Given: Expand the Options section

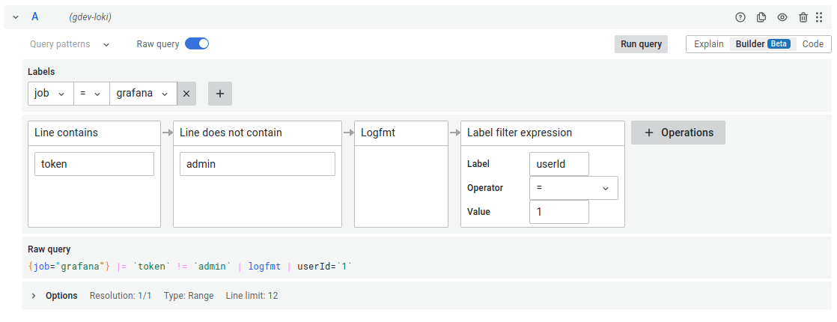Looking at the screenshot, I should coord(34,296).
